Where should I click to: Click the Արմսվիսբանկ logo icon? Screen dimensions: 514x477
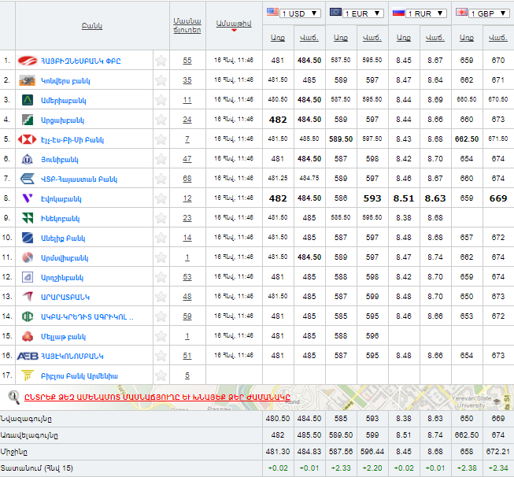[28, 257]
